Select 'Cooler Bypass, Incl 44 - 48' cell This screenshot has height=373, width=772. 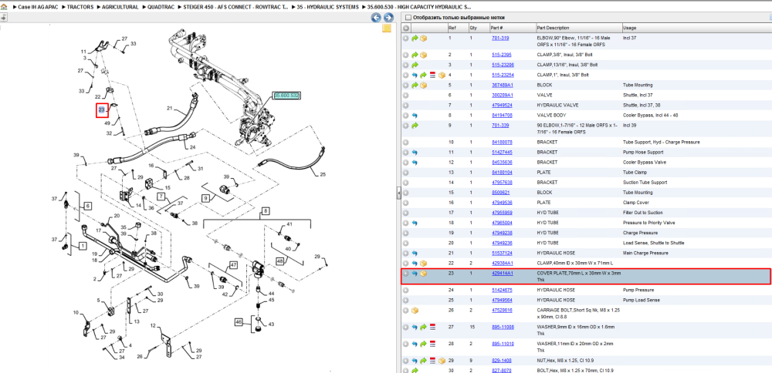(x=650, y=116)
